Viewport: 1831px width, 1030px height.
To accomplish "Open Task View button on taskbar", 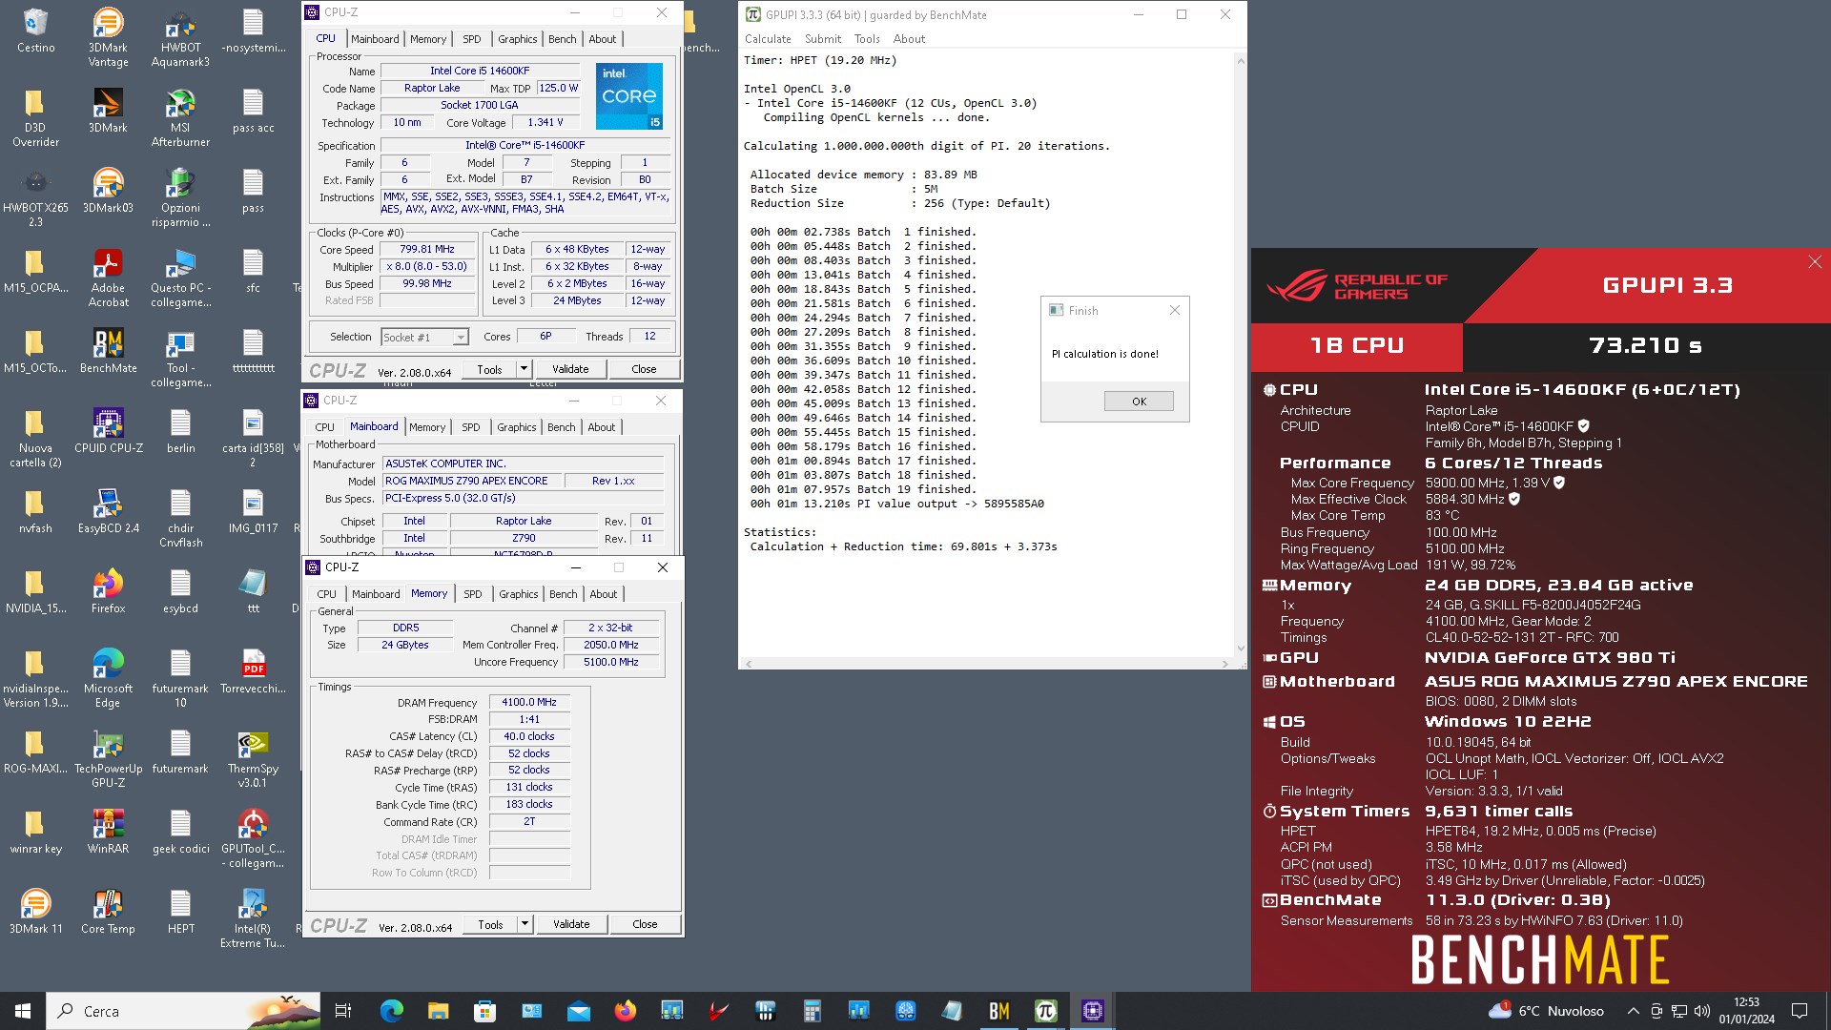I will [343, 1011].
